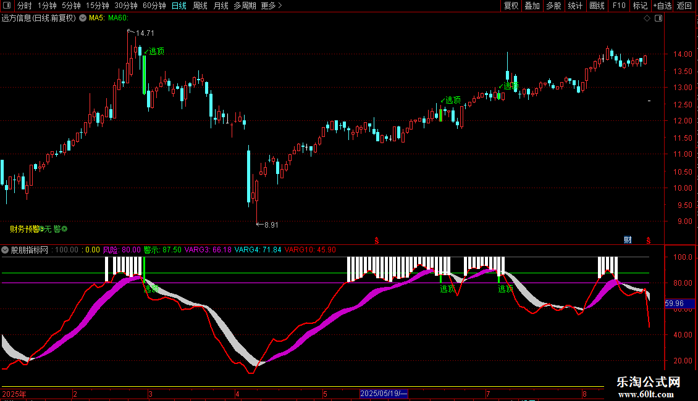Screen dimensions: 698x401
Task: Open dropdown next to 远方信息 title
Action: pos(83,18)
